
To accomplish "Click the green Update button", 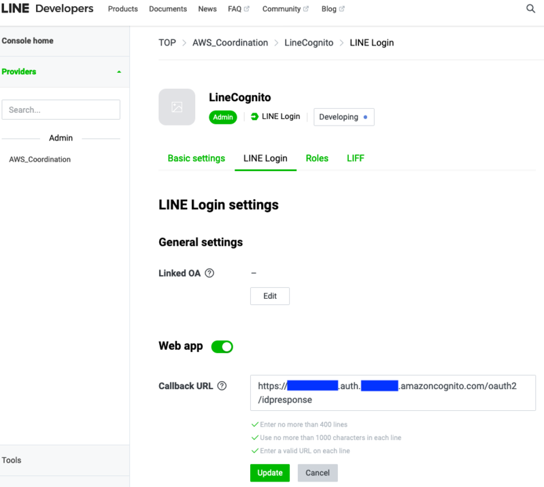I will tap(270, 473).
